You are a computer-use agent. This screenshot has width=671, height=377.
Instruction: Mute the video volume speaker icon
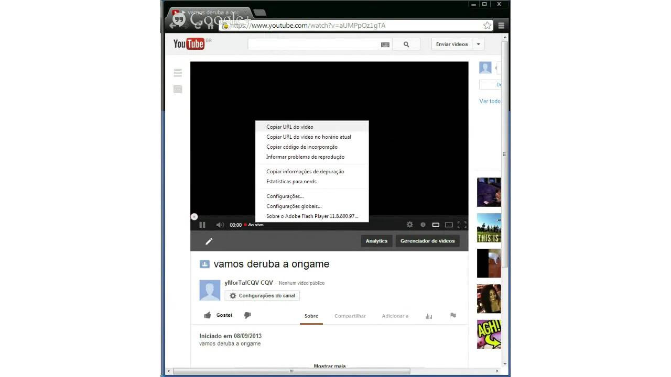220,225
